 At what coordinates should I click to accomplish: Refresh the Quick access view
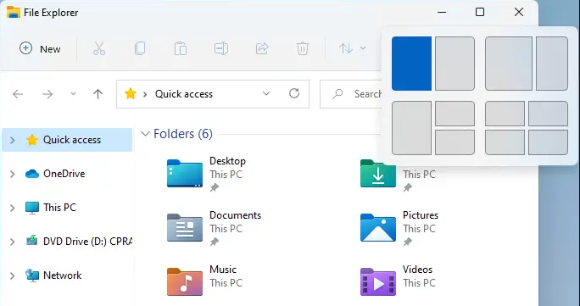click(x=294, y=93)
